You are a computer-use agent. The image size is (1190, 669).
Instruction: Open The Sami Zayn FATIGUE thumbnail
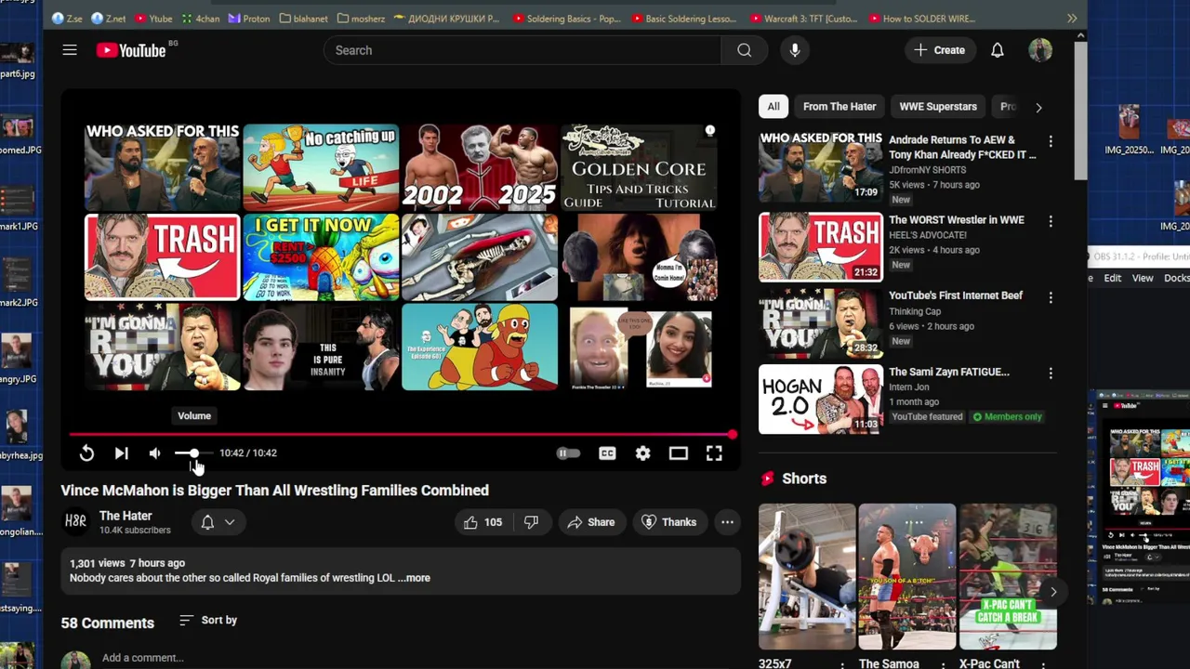(x=821, y=399)
